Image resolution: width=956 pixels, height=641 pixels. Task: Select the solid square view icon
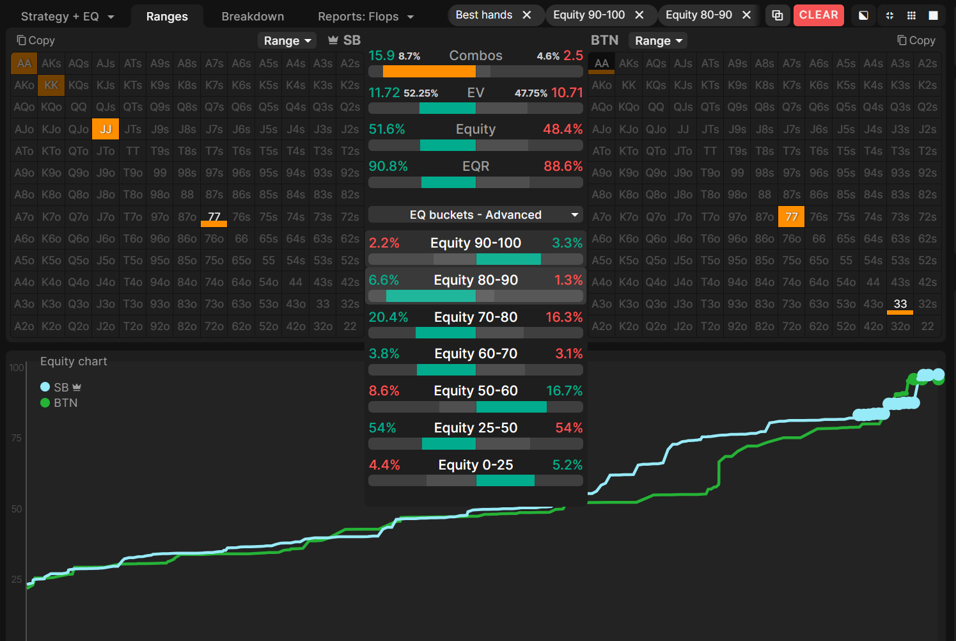pos(933,15)
